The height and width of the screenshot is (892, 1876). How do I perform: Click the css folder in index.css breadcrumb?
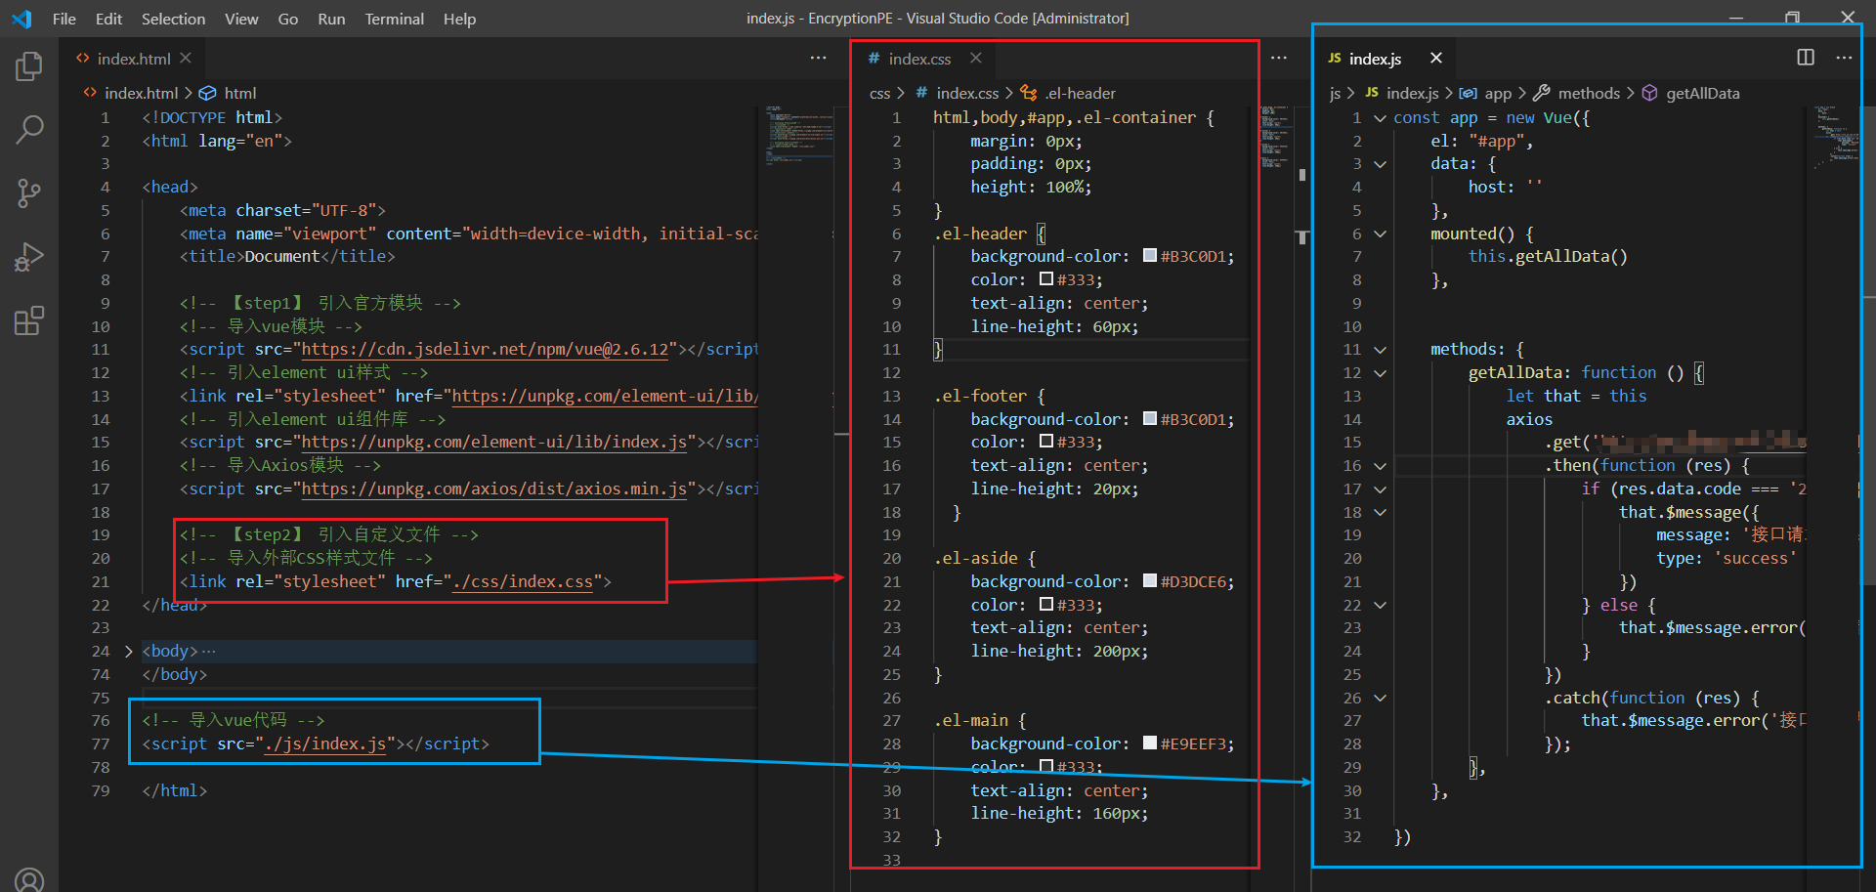[x=879, y=93]
